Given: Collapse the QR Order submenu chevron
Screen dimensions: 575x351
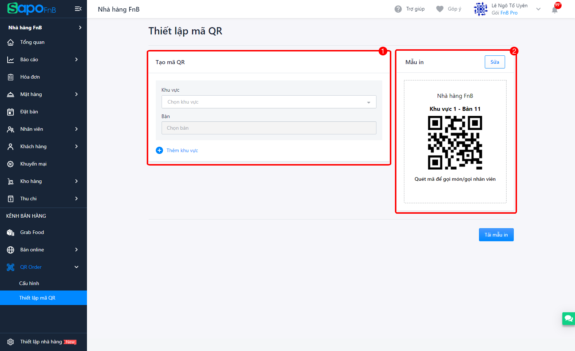Looking at the screenshot, I should pos(76,267).
